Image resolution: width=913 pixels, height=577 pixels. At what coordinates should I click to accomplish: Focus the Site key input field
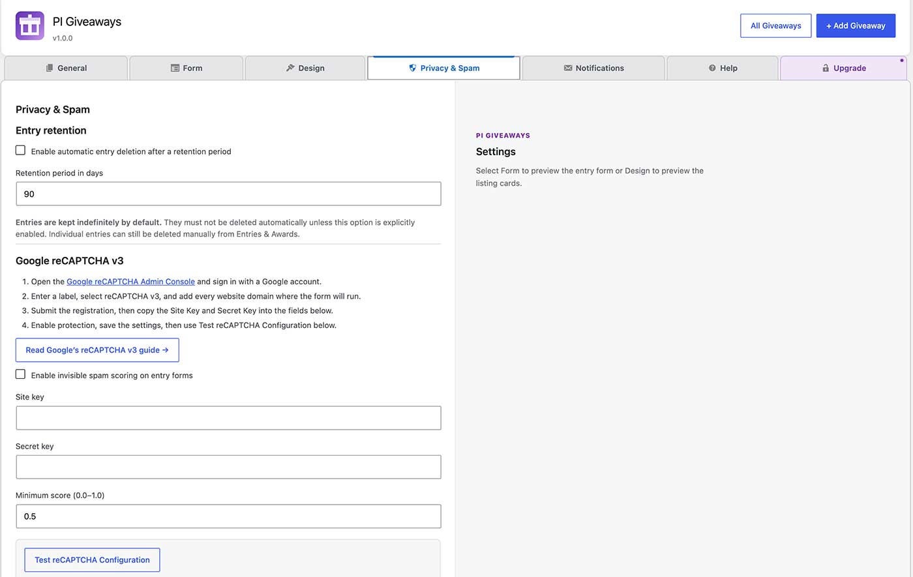point(228,418)
